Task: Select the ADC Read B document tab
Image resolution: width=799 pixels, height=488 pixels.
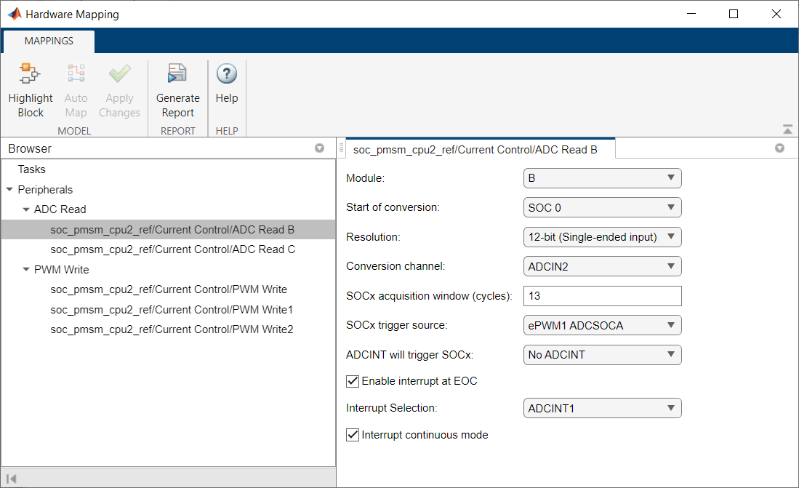Action: coord(475,150)
